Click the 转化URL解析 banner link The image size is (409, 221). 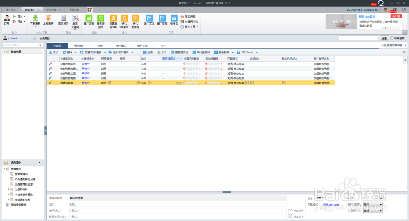coord(367,17)
